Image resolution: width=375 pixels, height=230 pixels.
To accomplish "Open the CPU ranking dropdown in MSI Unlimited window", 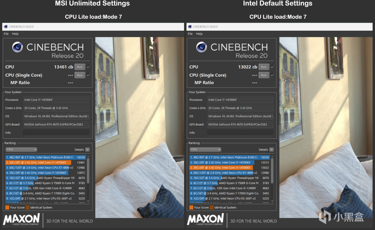I will coord(21,150).
